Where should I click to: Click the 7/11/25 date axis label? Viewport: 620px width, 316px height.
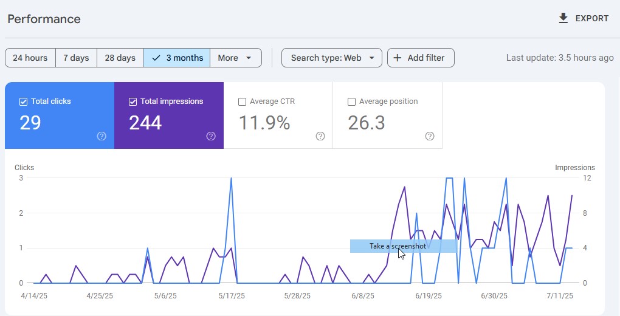pyautogui.click(x=560, y=296)
